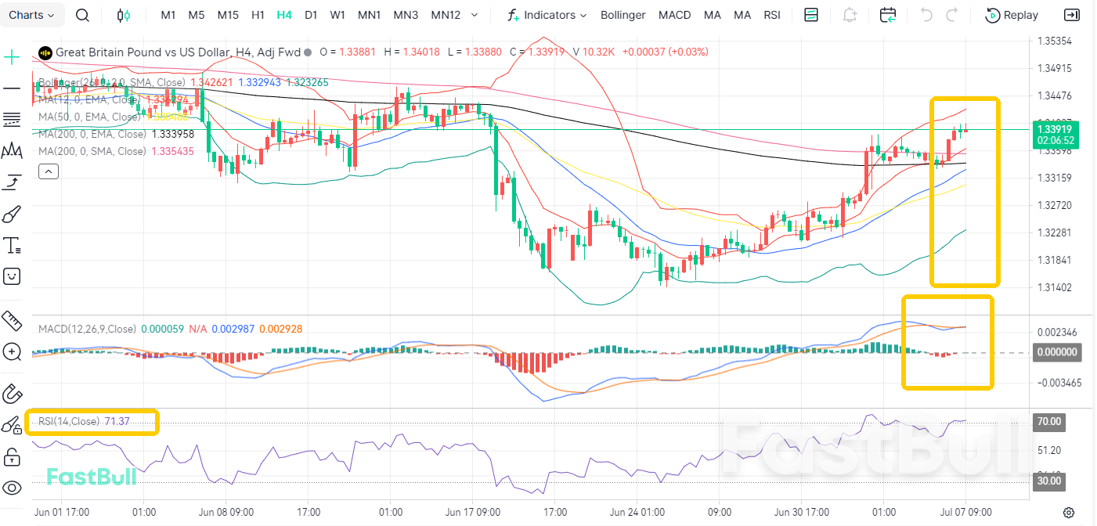Select the crosshair cursor tool
Image resolution: width=1097 pixels, height=526 pixels.
click(x=12, y=57)
